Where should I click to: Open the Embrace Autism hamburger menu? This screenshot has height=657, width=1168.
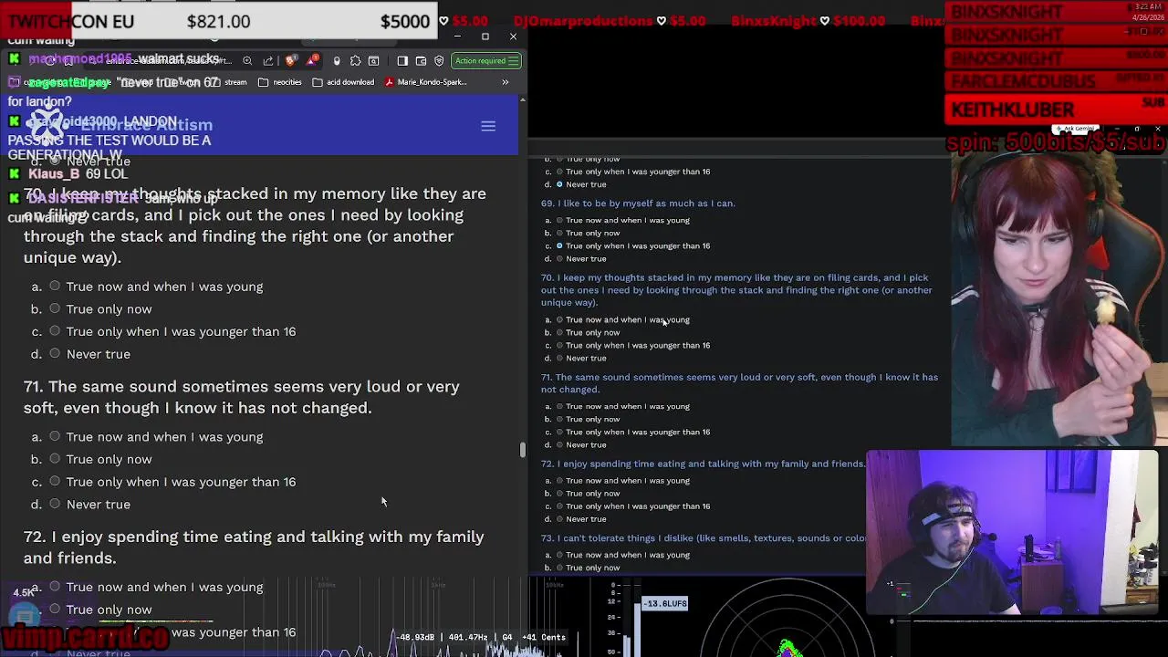(x=488, y=126)
